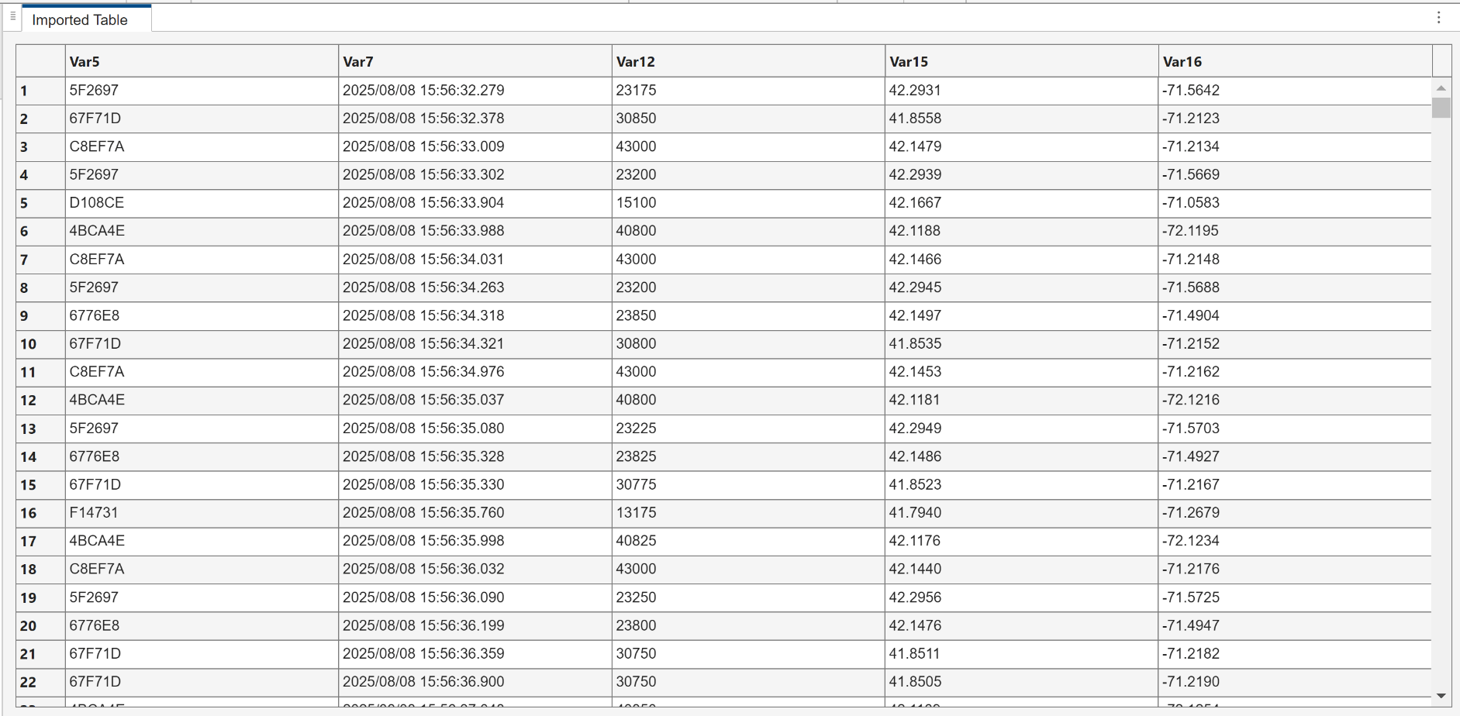Select timestamp 2025/08/08 15:56:33.009 cell
The height and width of the screenshot is (716, 1460).
tap(475, 146)
